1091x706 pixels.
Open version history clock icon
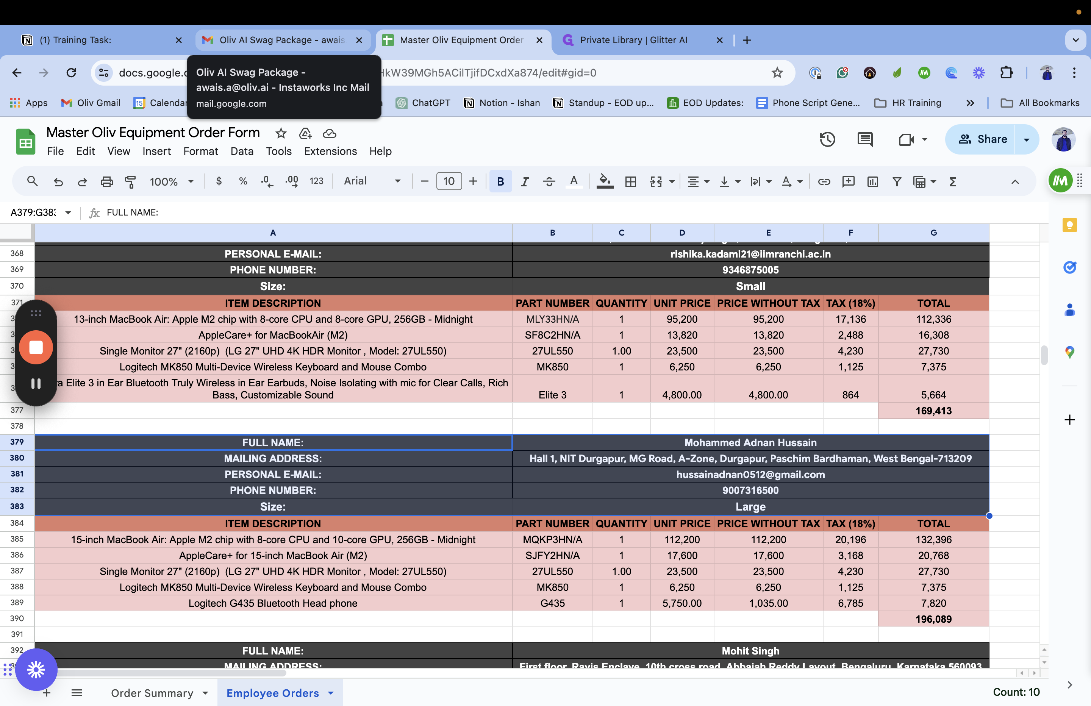click(827, 139)
